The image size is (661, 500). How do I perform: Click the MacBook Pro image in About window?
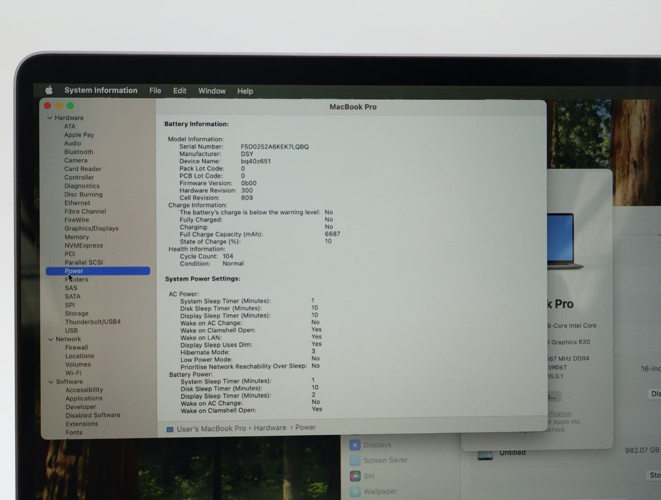(565, 241)
